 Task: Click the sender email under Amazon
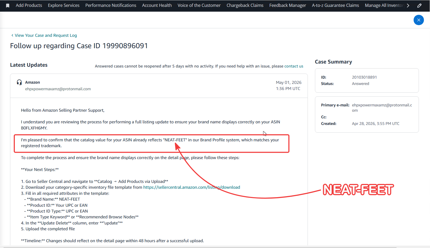tap(58, 89)
